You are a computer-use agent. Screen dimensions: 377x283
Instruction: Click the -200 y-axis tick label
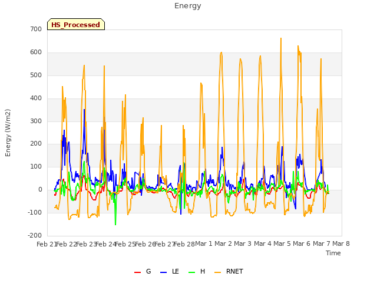pyautogui.click(x=35, y=235)
